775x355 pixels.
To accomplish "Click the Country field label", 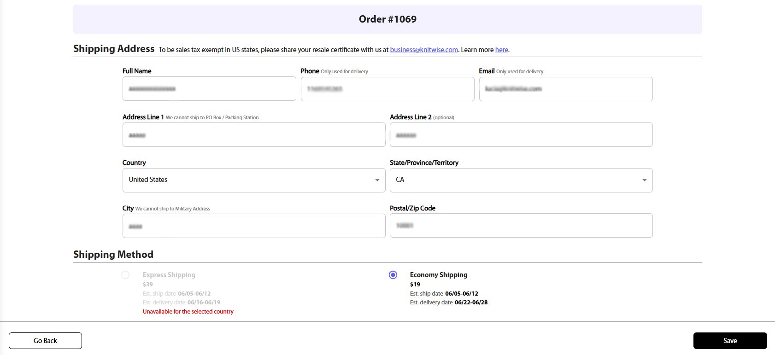I will [x=134, y=163].
